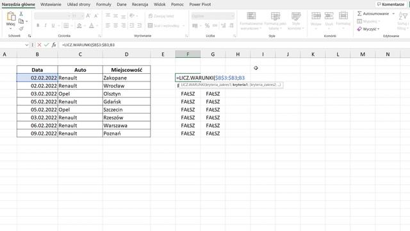Click Zawijaj tekst wrap text button

161,16
